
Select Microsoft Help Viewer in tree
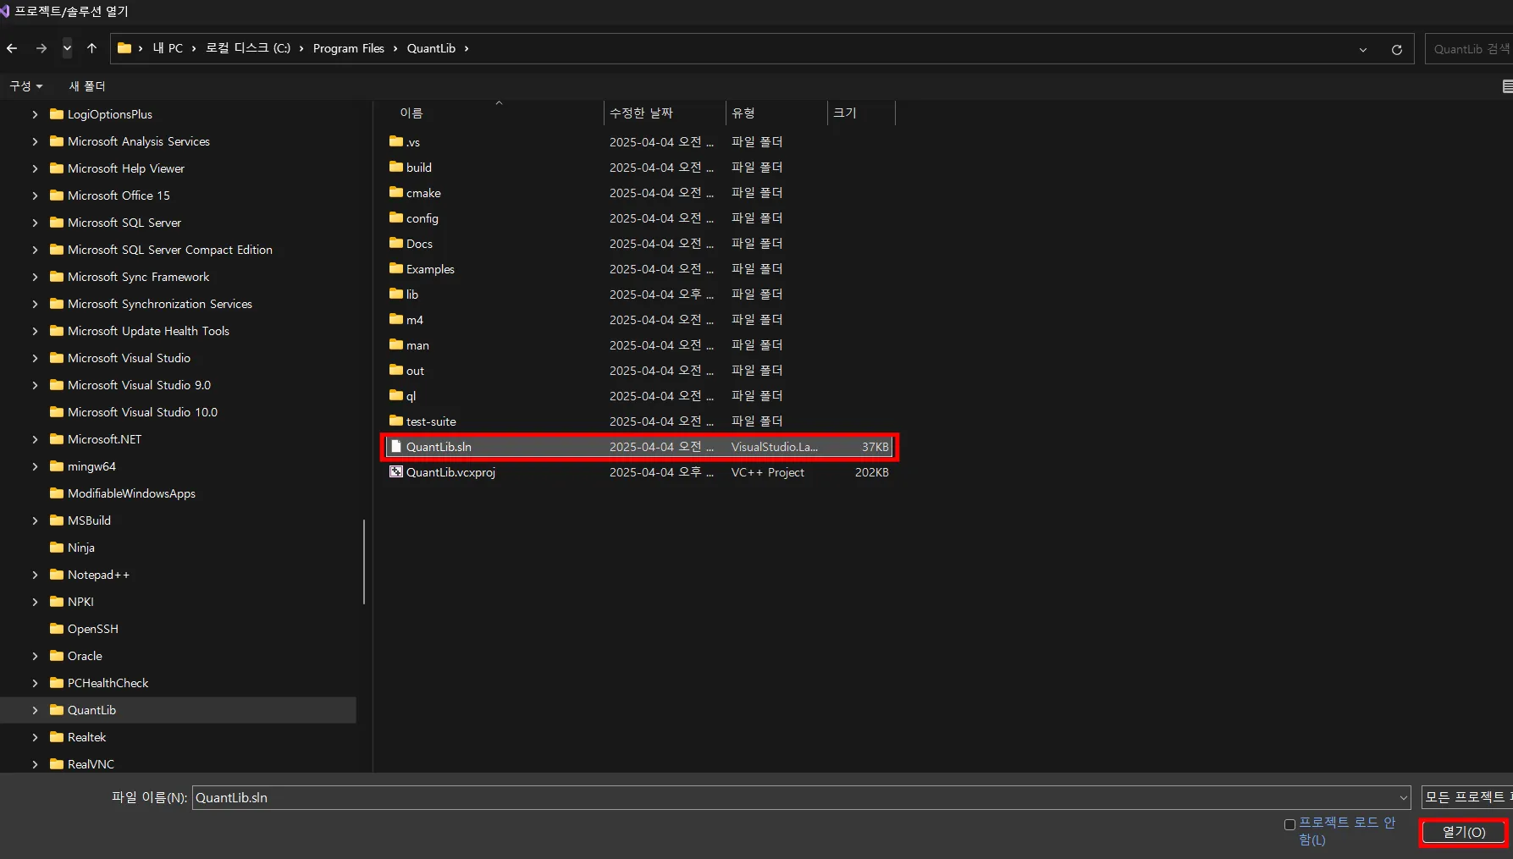(126, 168)
